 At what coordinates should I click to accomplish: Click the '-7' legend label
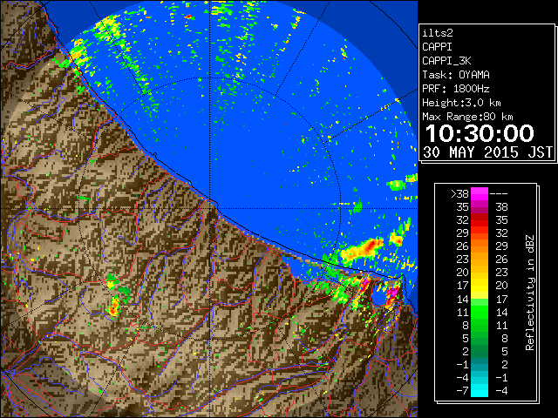462,391
